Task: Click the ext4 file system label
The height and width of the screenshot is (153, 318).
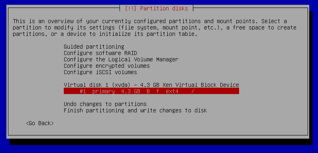Action: (x=172, y=91)
